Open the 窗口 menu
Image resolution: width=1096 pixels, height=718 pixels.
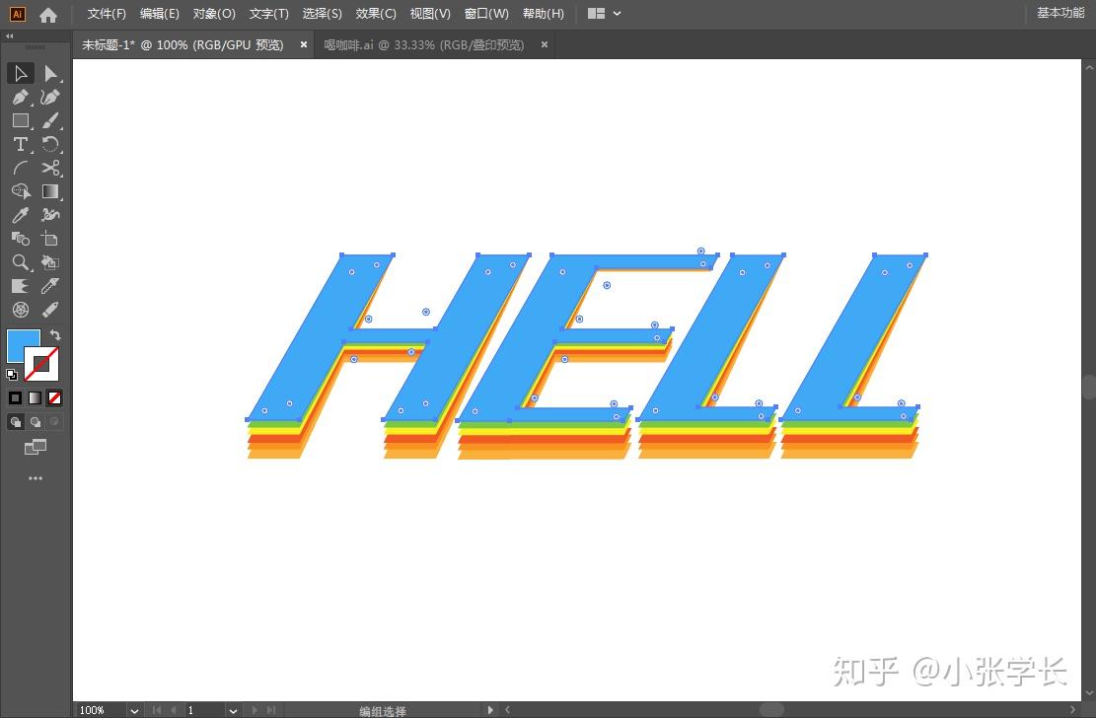(x=486, y=13)
